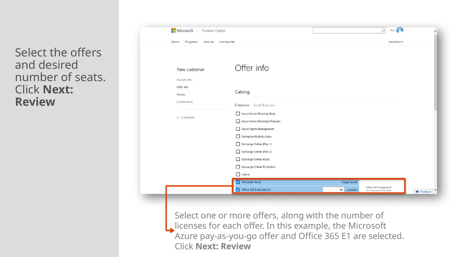458x257 pixels.
Task: Switch to the Small Business catalog tab
Action: [x=264, y=105]
